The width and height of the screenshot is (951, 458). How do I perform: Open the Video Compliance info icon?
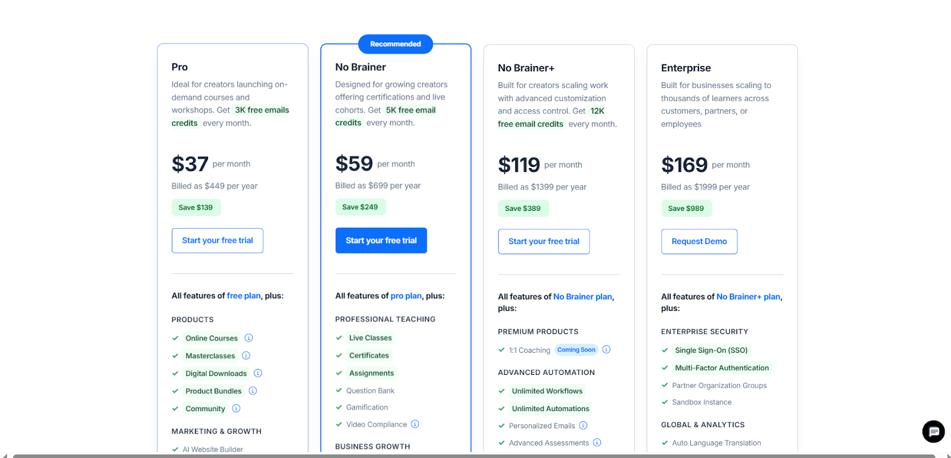click(415, 424)
